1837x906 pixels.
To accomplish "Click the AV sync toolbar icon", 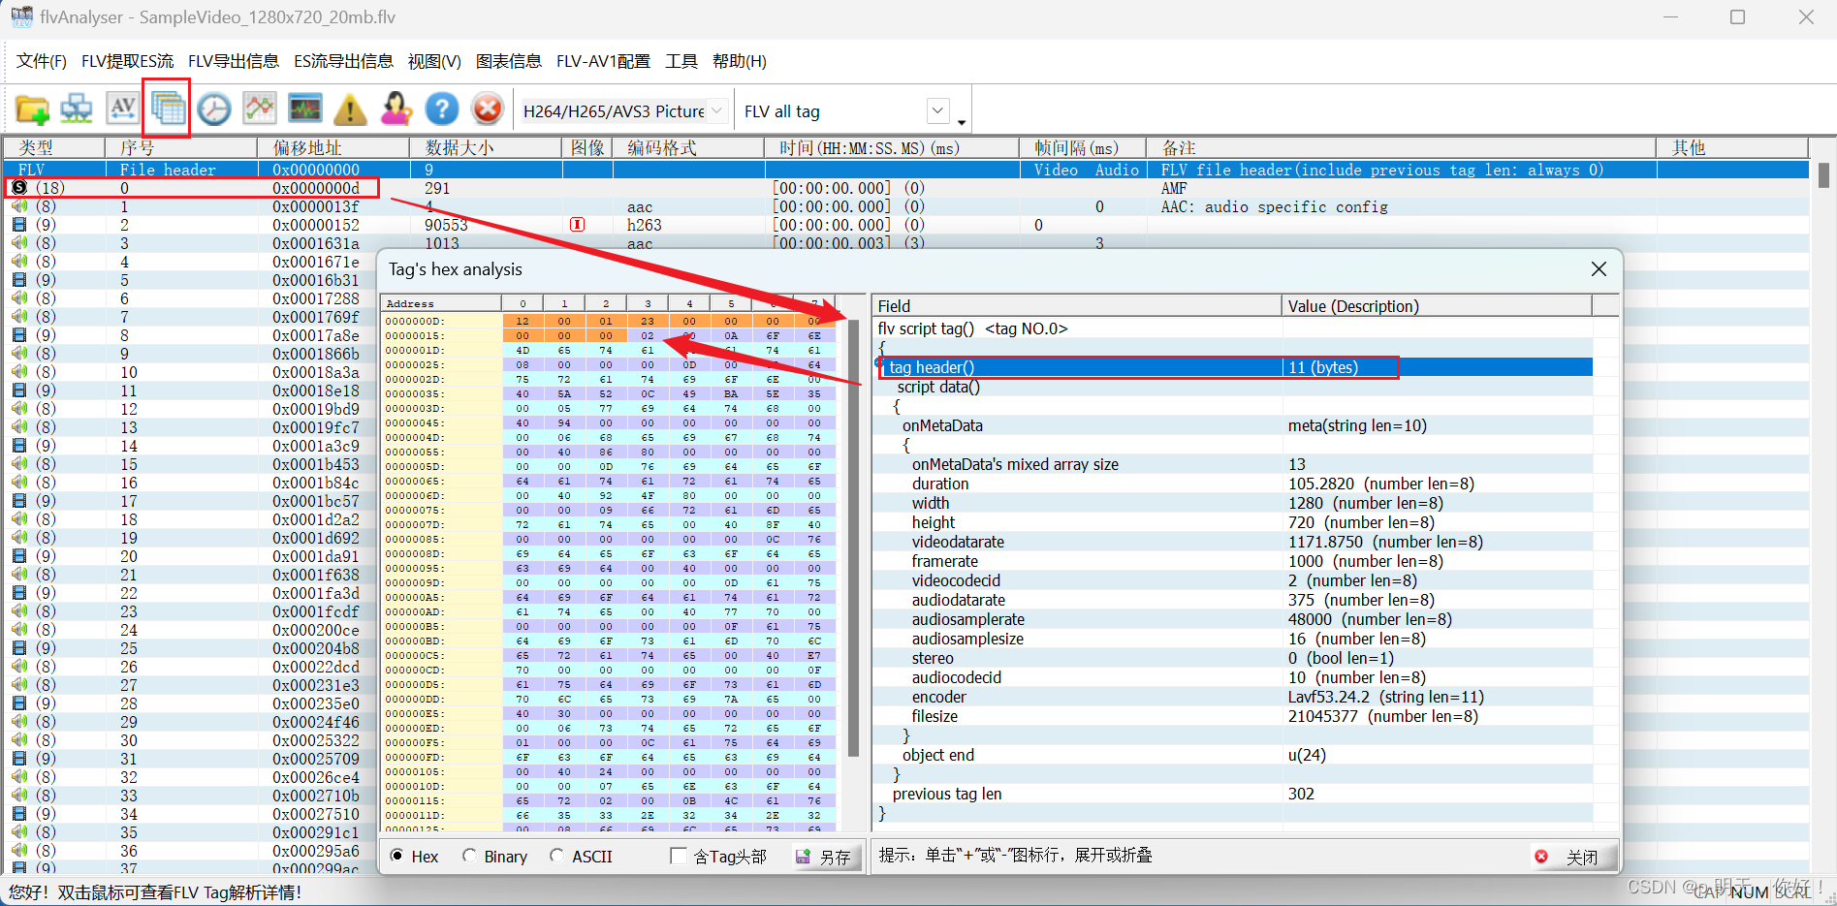I will click(x=122, y=108).
